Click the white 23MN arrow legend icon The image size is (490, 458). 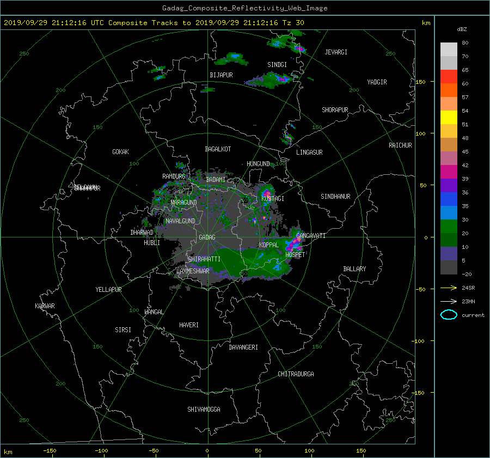(449, 301)
